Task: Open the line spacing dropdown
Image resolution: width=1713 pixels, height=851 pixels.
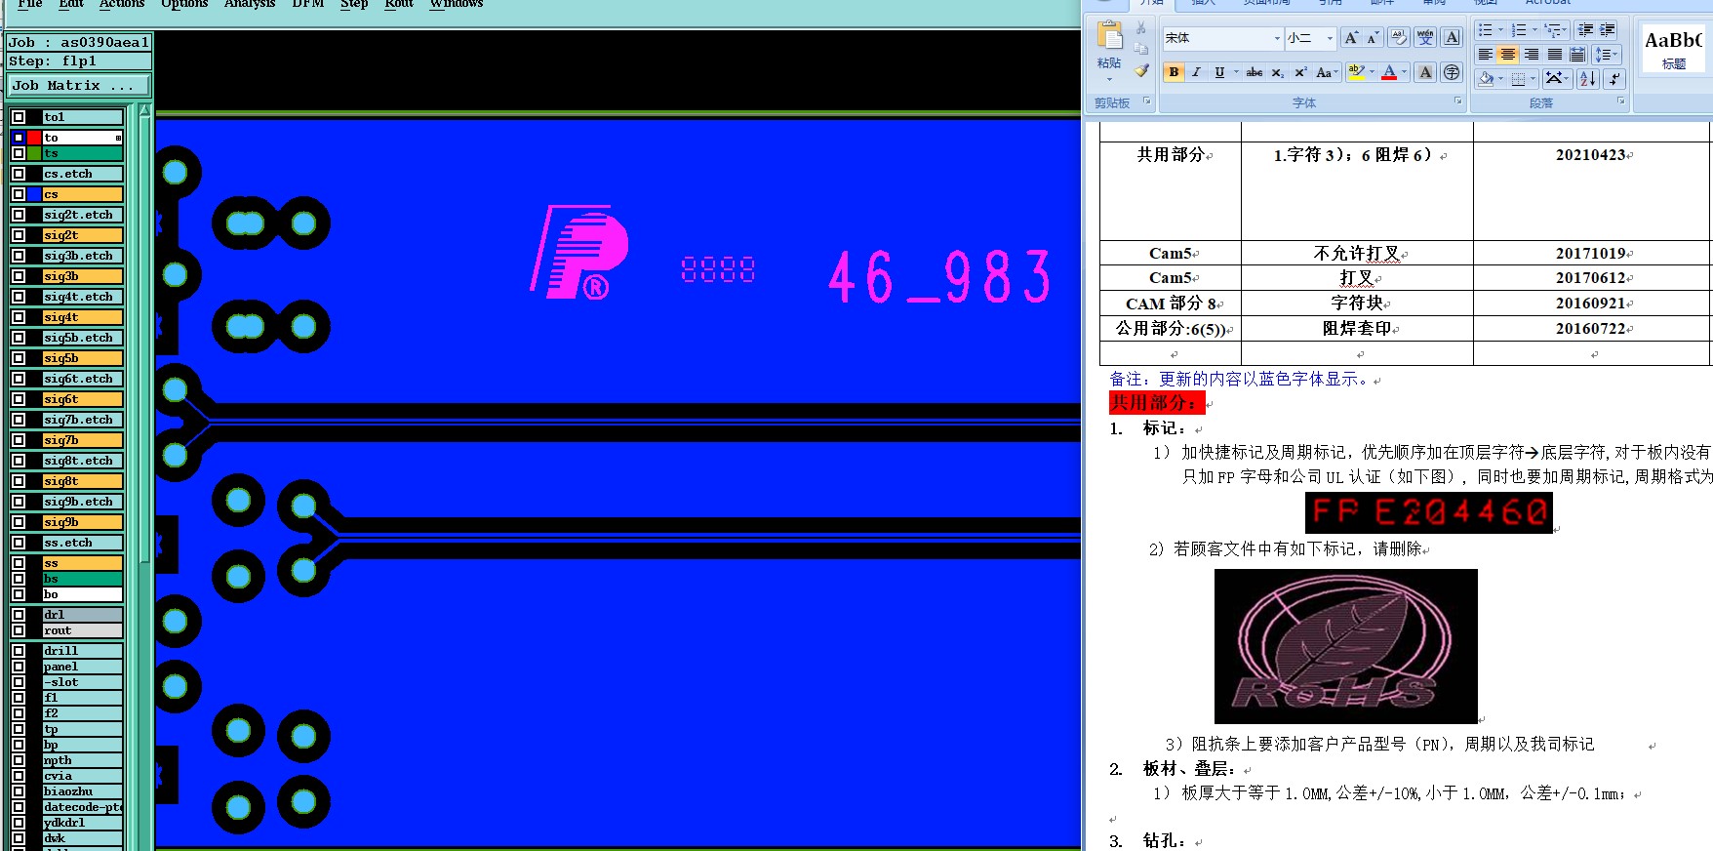Action: click(x=1606, y=55)
